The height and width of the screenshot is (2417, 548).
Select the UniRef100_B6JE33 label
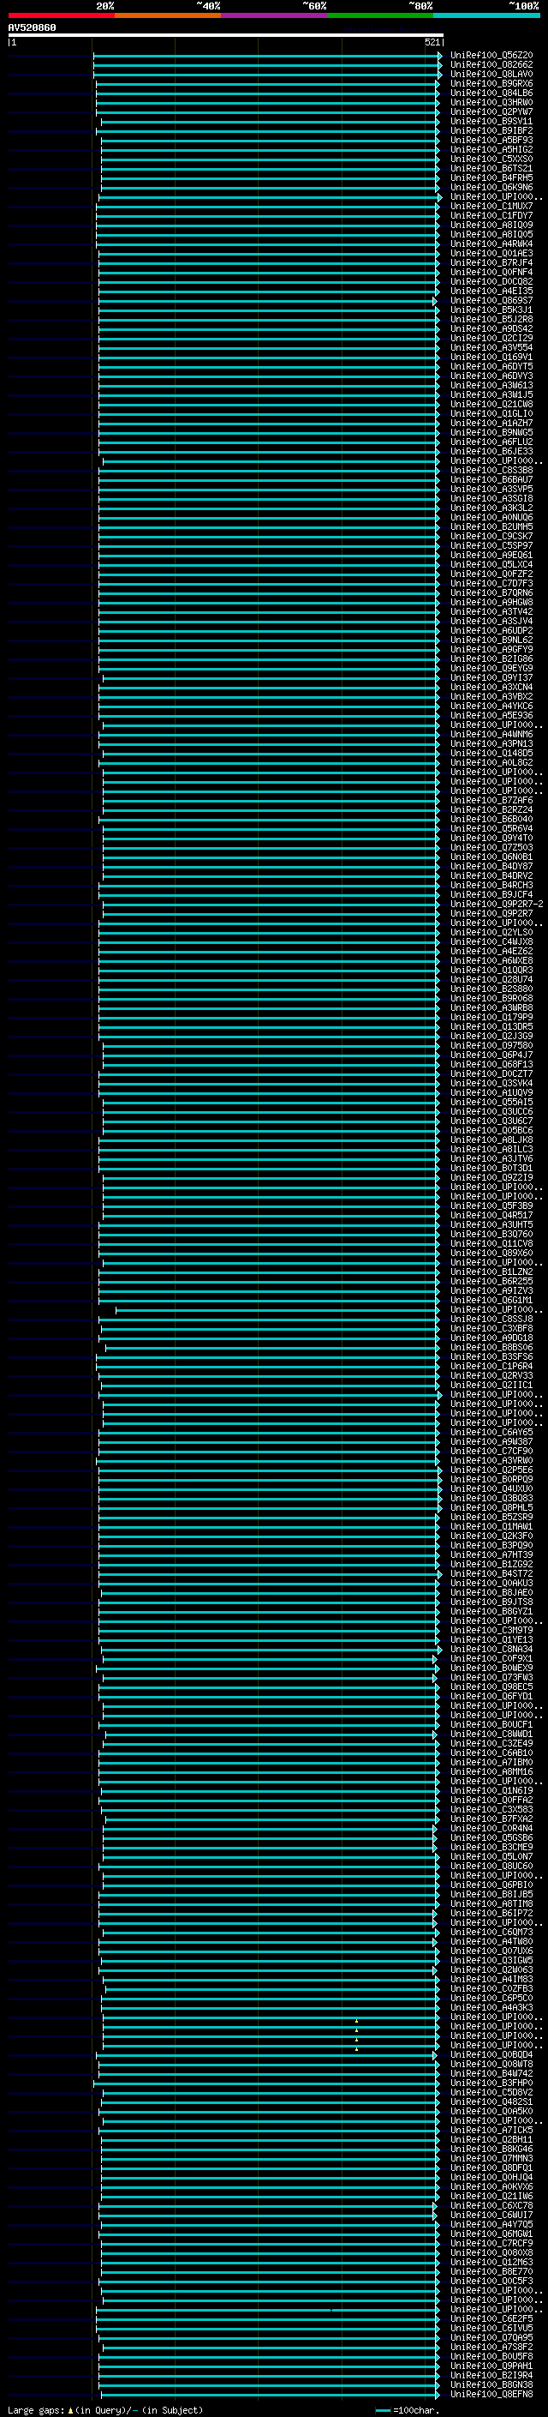point(491,451)
